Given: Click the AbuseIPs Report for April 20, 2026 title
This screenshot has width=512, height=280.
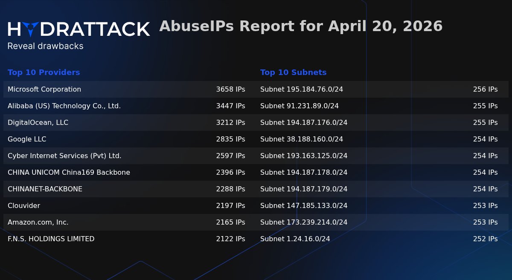Looking at the screenshot, I should pyautogui.click(x=301, y=27).
